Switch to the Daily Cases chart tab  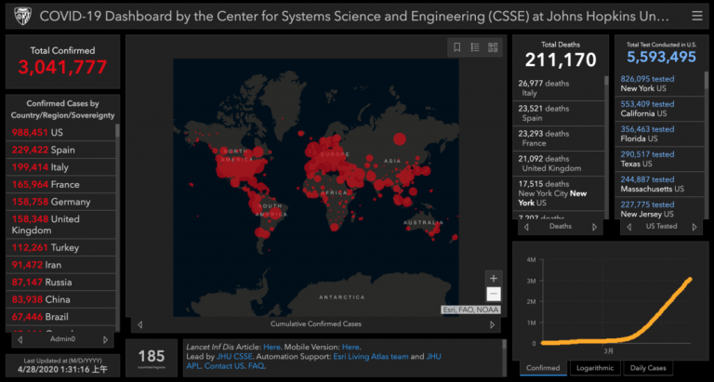(x=647, y=368)
